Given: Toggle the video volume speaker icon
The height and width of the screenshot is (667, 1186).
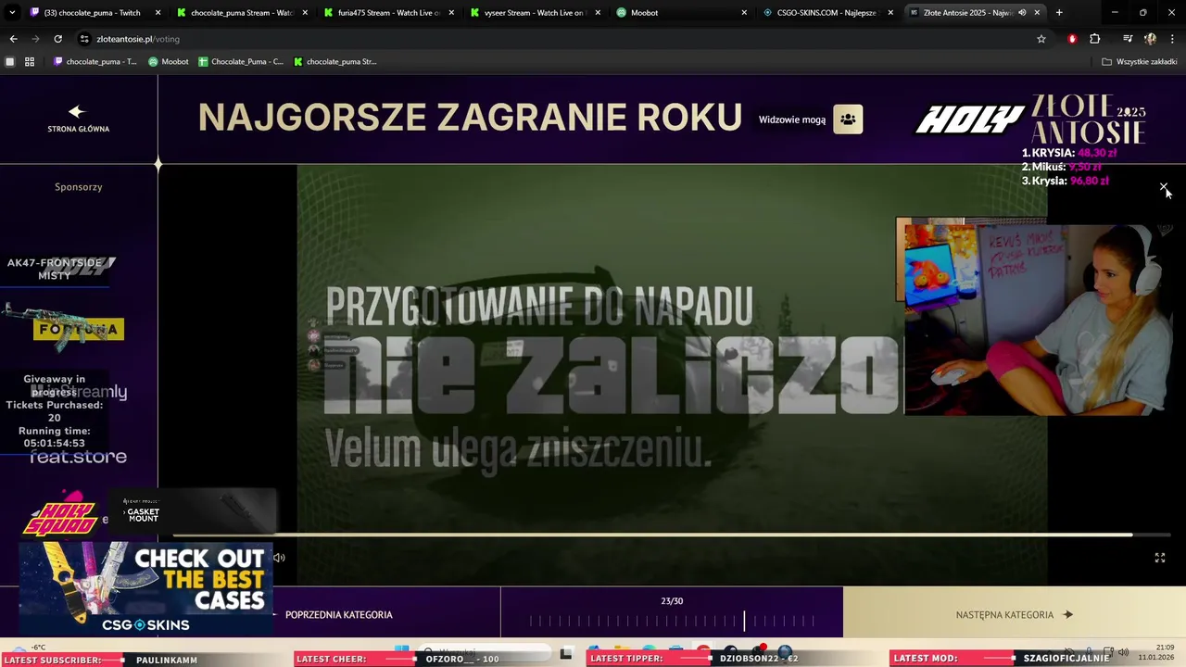Looking at the screenshot, I should coord(279,558).
